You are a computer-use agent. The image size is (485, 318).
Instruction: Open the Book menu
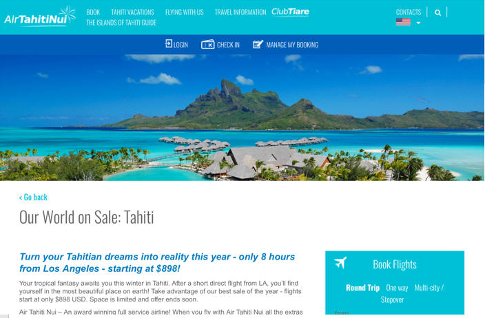point(93,12)
